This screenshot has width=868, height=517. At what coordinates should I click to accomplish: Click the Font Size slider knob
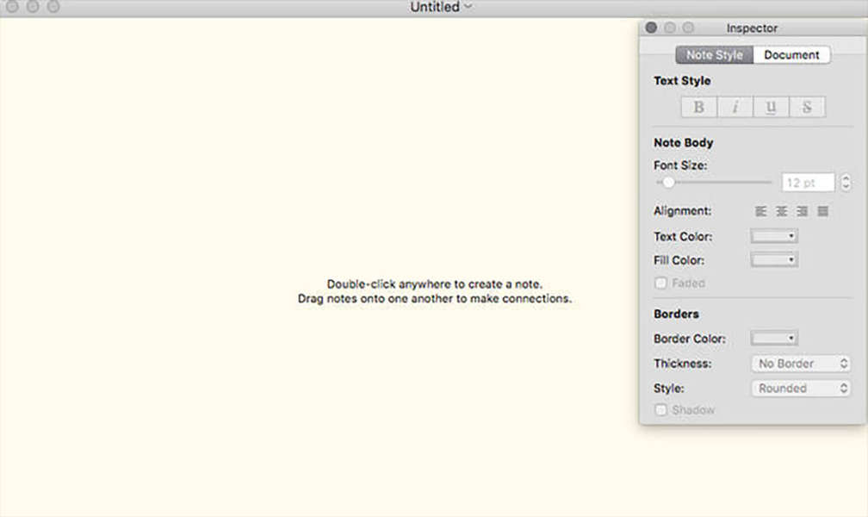pyautogui.click(x=668, y=182)
